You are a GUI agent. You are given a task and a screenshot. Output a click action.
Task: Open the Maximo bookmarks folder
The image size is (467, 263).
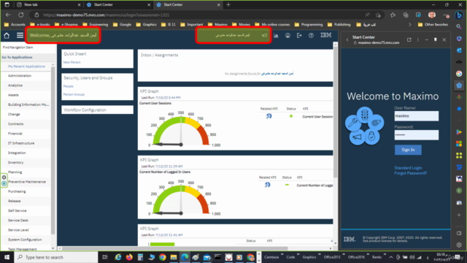[217, 24]
